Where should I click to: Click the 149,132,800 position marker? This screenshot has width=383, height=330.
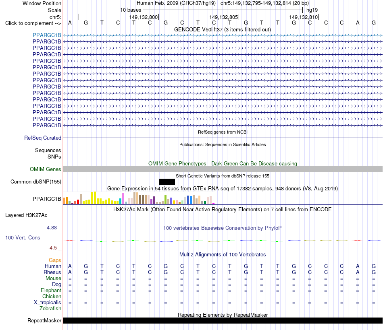pyautogui.click(x=144, y=17)
